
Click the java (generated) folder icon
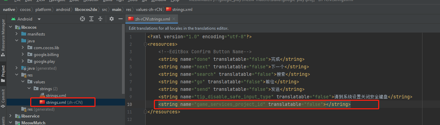(24, 68)
